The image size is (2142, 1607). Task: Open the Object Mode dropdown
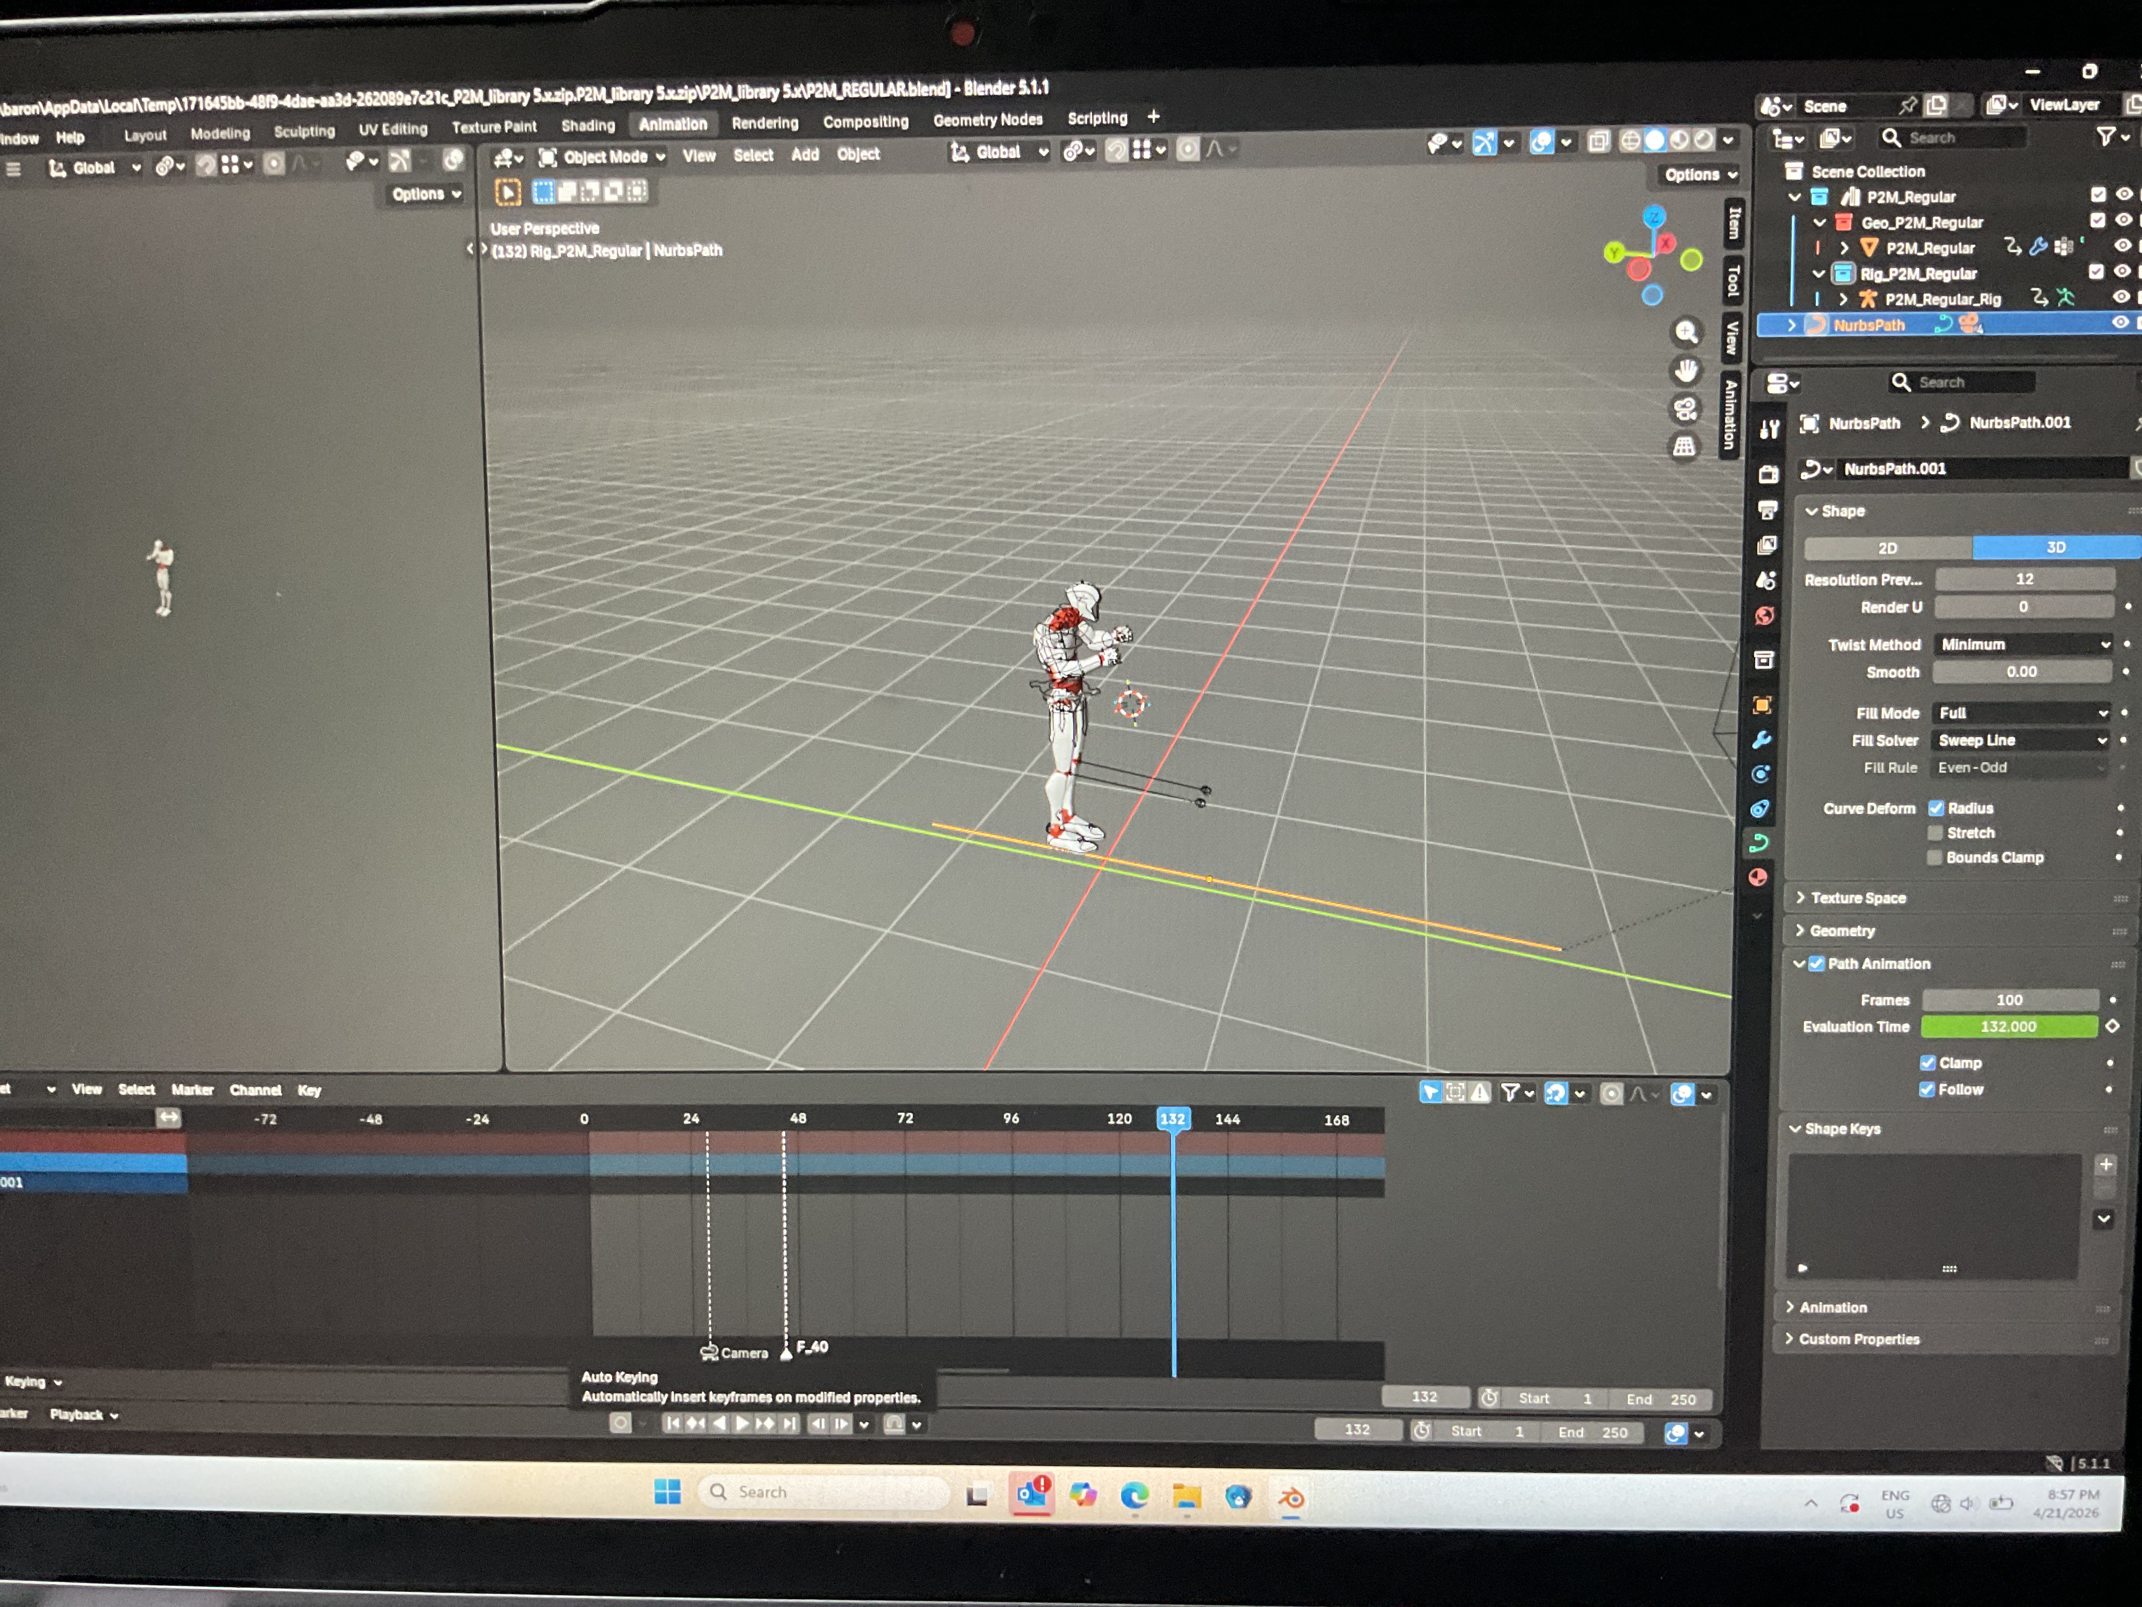[603, 157]
